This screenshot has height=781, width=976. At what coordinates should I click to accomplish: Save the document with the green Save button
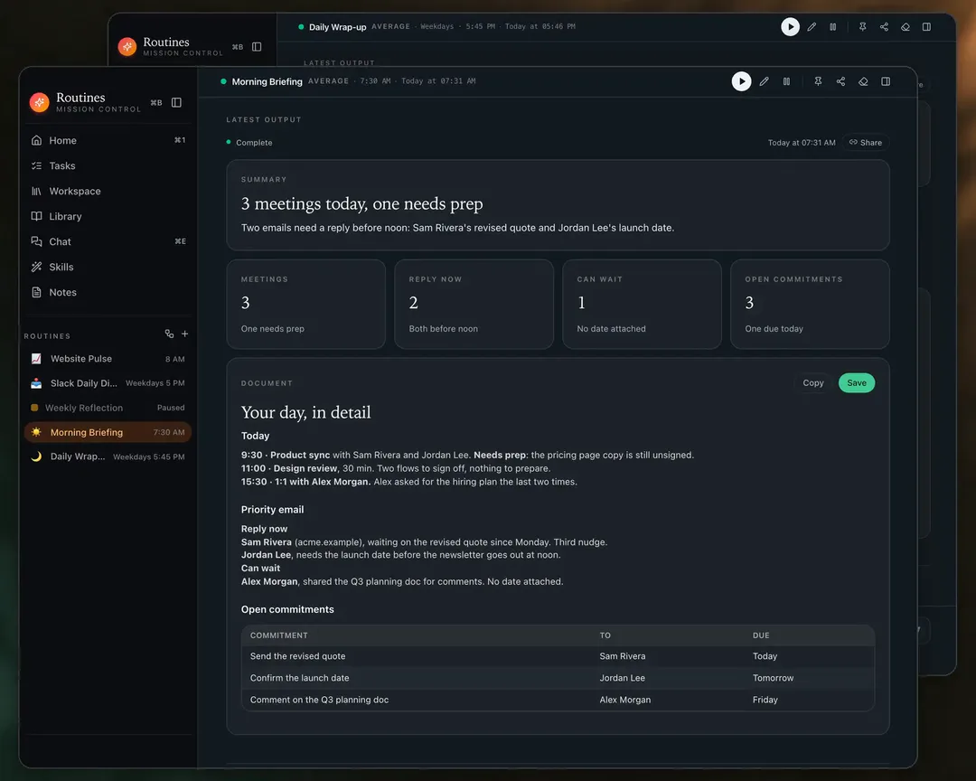pyautogui.click(x=857, y=383)
